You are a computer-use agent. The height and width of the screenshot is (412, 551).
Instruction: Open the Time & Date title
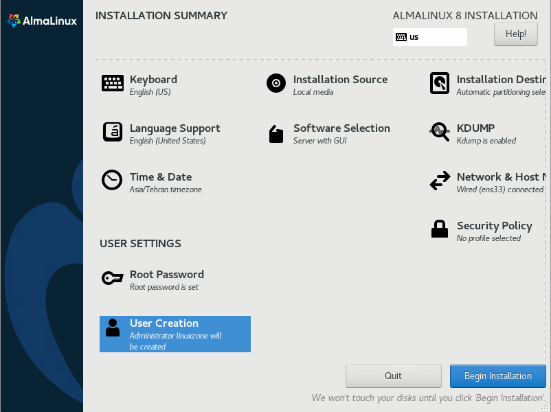pyautogui.click(x=161, y=176)
